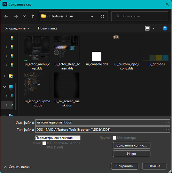Click the Сохранить button
172x173 pixels.
[x=125, y=166]
